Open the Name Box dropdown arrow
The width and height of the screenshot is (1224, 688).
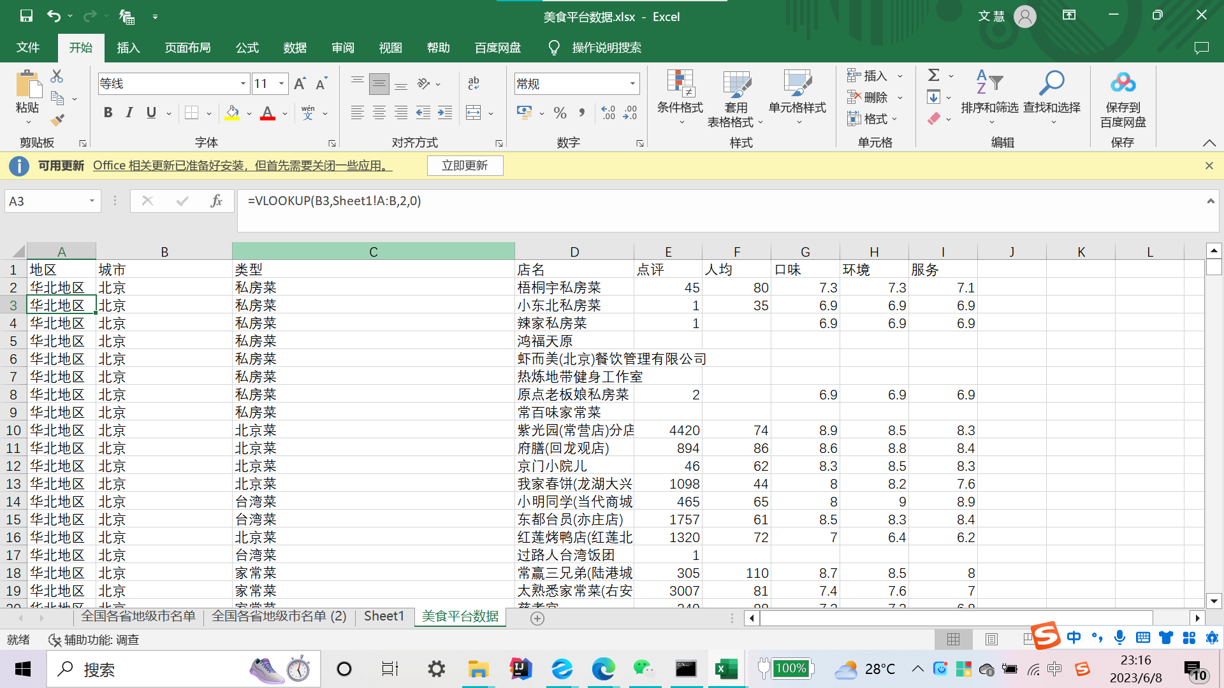tap(92, 201)
